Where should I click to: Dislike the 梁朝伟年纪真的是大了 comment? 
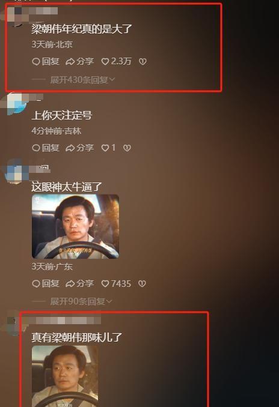(143, 61)
